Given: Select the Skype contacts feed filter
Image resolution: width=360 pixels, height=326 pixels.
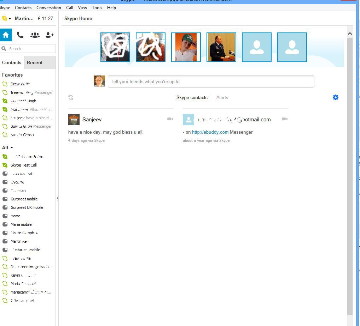Looking at the screenshot, I should click(192, 98).
